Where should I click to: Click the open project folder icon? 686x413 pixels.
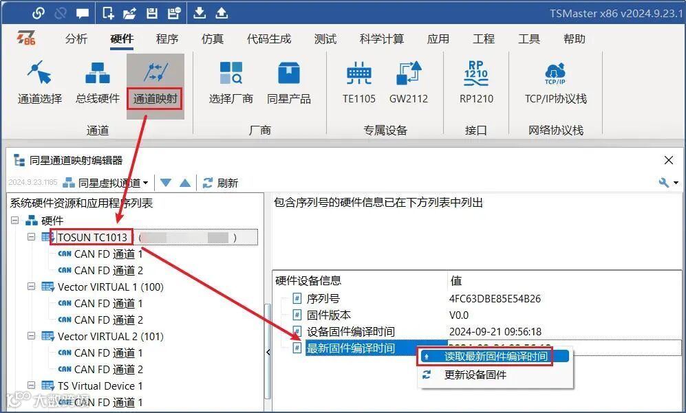(129, 14)
